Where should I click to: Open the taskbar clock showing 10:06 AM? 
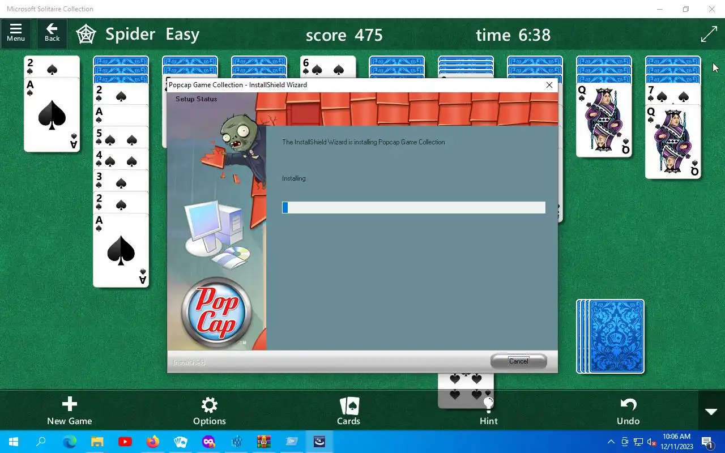coord(676,442)
